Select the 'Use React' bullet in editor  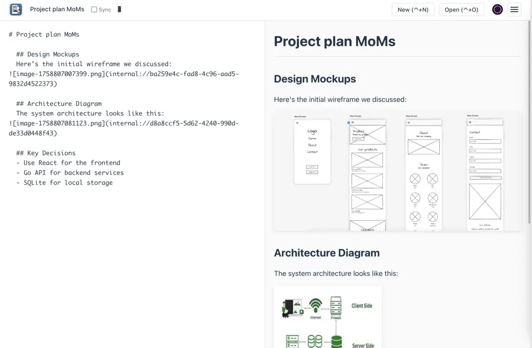(68, 162)
